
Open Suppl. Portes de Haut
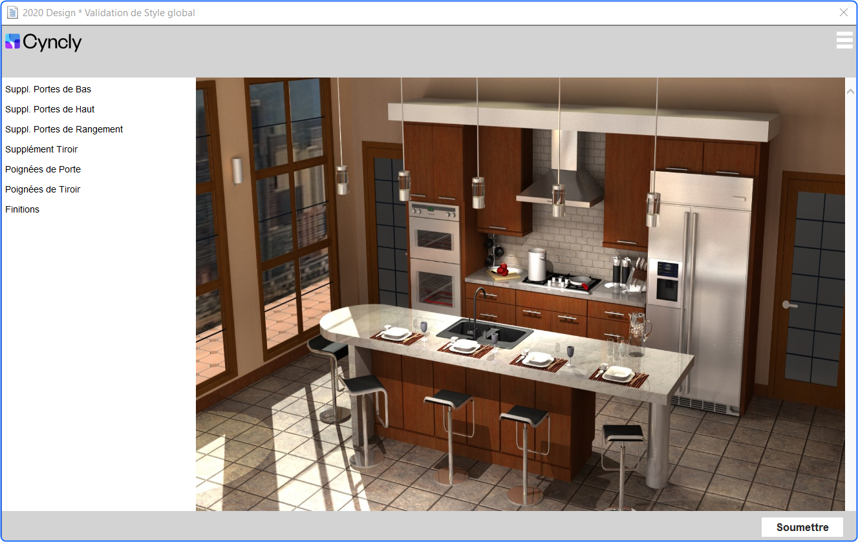[x=50, y=109]
